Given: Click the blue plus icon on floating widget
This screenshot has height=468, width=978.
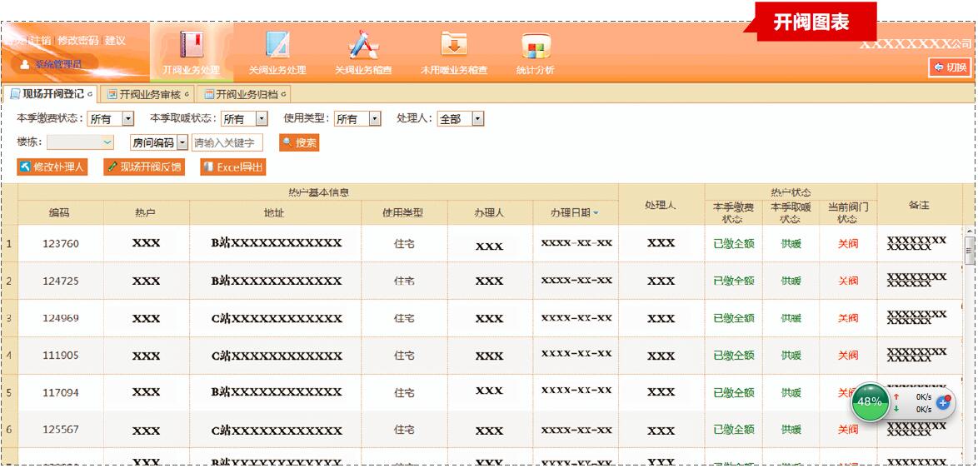Looking at the screenshot, I should pos(943,402).
